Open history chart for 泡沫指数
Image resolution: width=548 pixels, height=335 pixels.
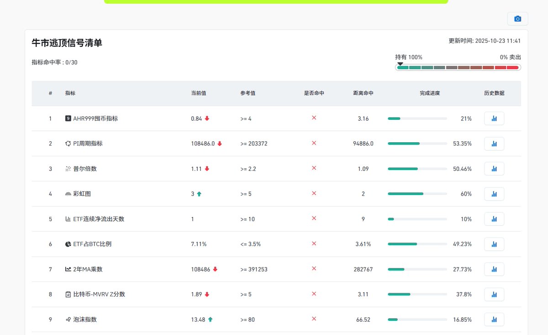(494, 320)
